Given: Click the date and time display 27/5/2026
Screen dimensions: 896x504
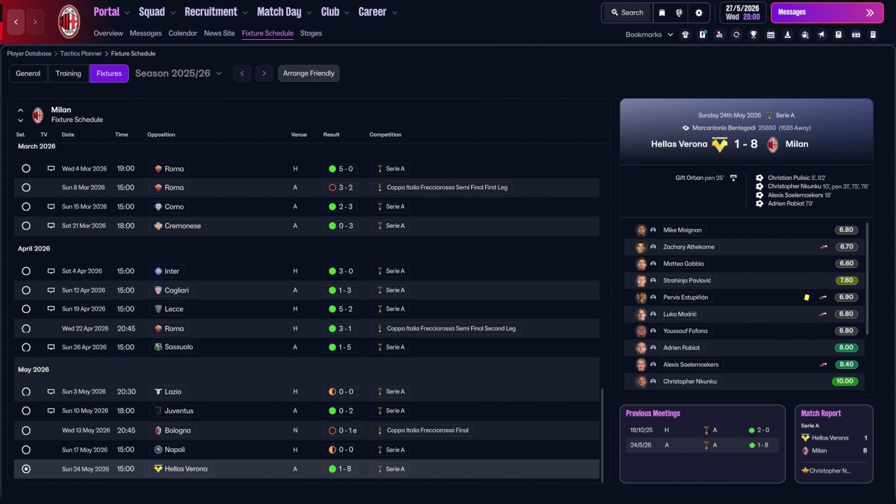Looking at the screenshot, I should point(742,13).
